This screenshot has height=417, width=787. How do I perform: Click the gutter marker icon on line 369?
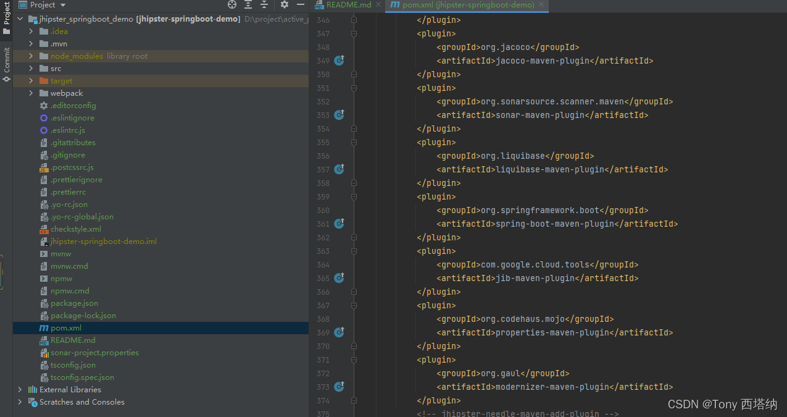tap(339, 332)
